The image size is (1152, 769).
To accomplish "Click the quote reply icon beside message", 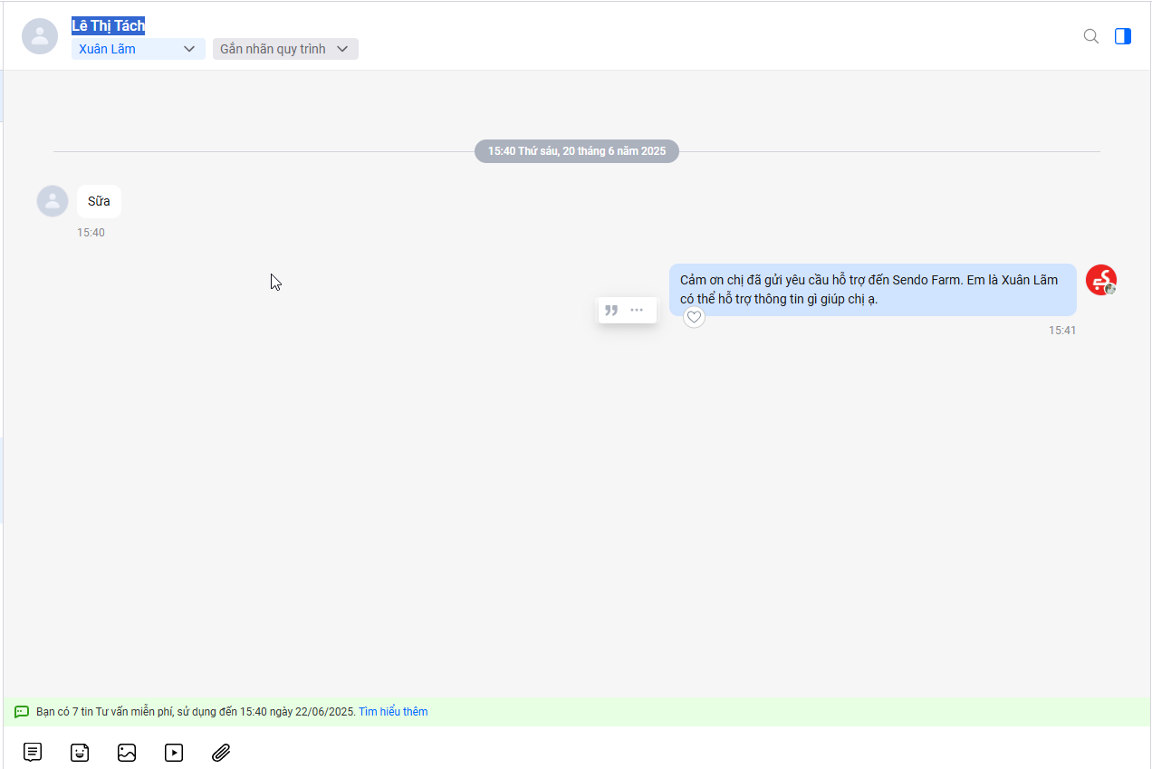I will click(x=611, y=310).
